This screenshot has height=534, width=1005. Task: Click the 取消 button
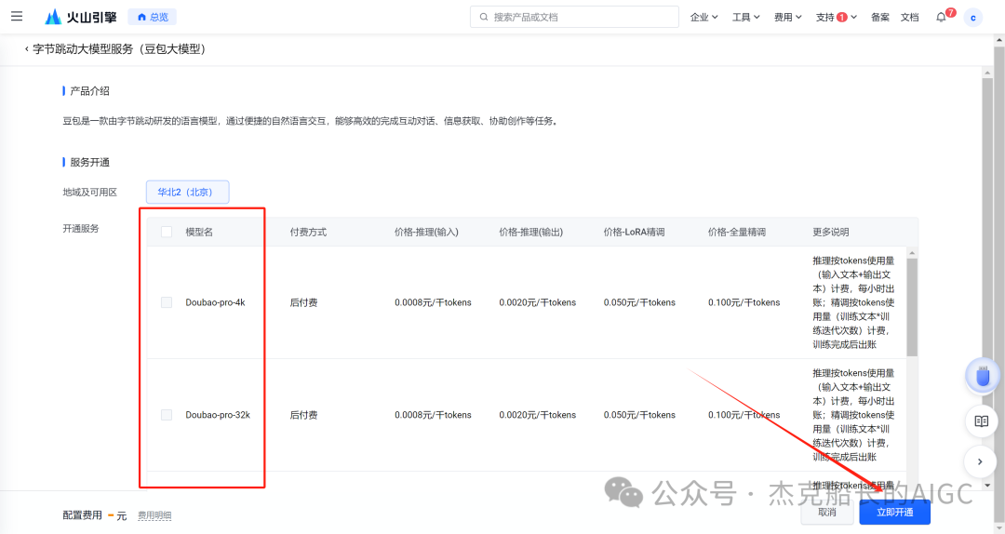827,513
